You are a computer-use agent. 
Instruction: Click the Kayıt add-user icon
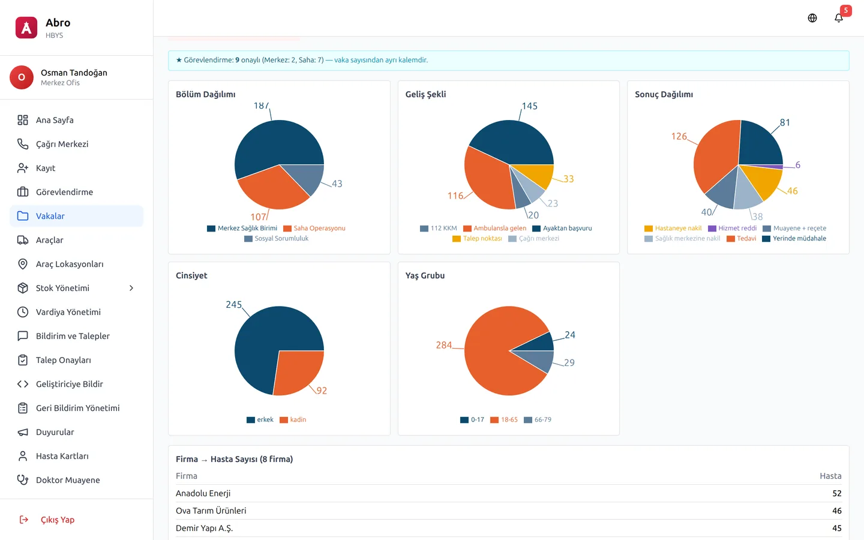point(23,168)
